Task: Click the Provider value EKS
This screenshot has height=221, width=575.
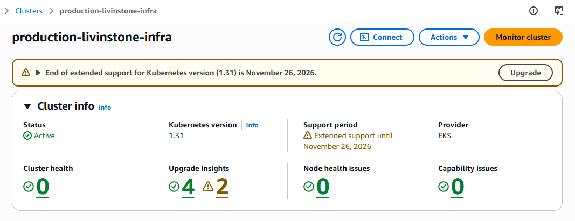Action: [445, 136]
